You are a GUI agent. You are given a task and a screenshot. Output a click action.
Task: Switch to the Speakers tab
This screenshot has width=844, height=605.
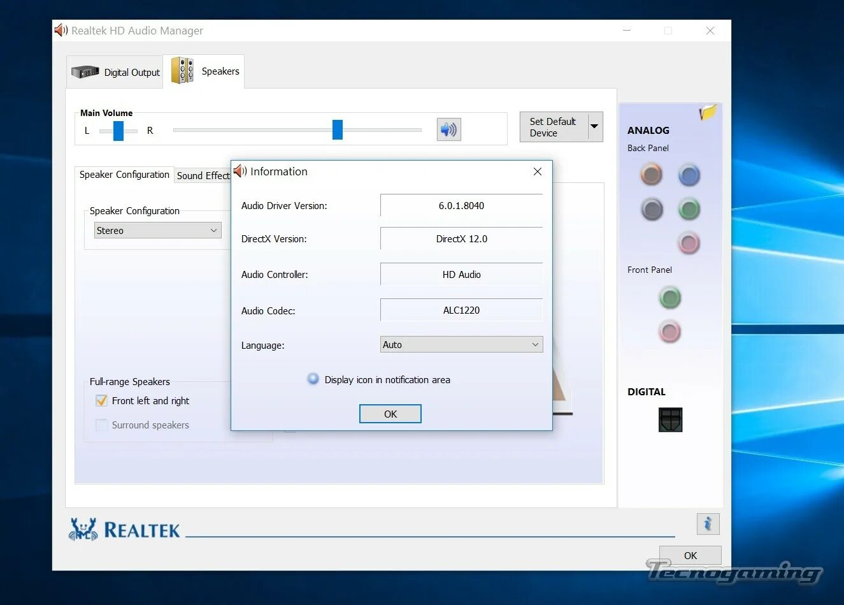pyautogui.click(x=204, y=71)
